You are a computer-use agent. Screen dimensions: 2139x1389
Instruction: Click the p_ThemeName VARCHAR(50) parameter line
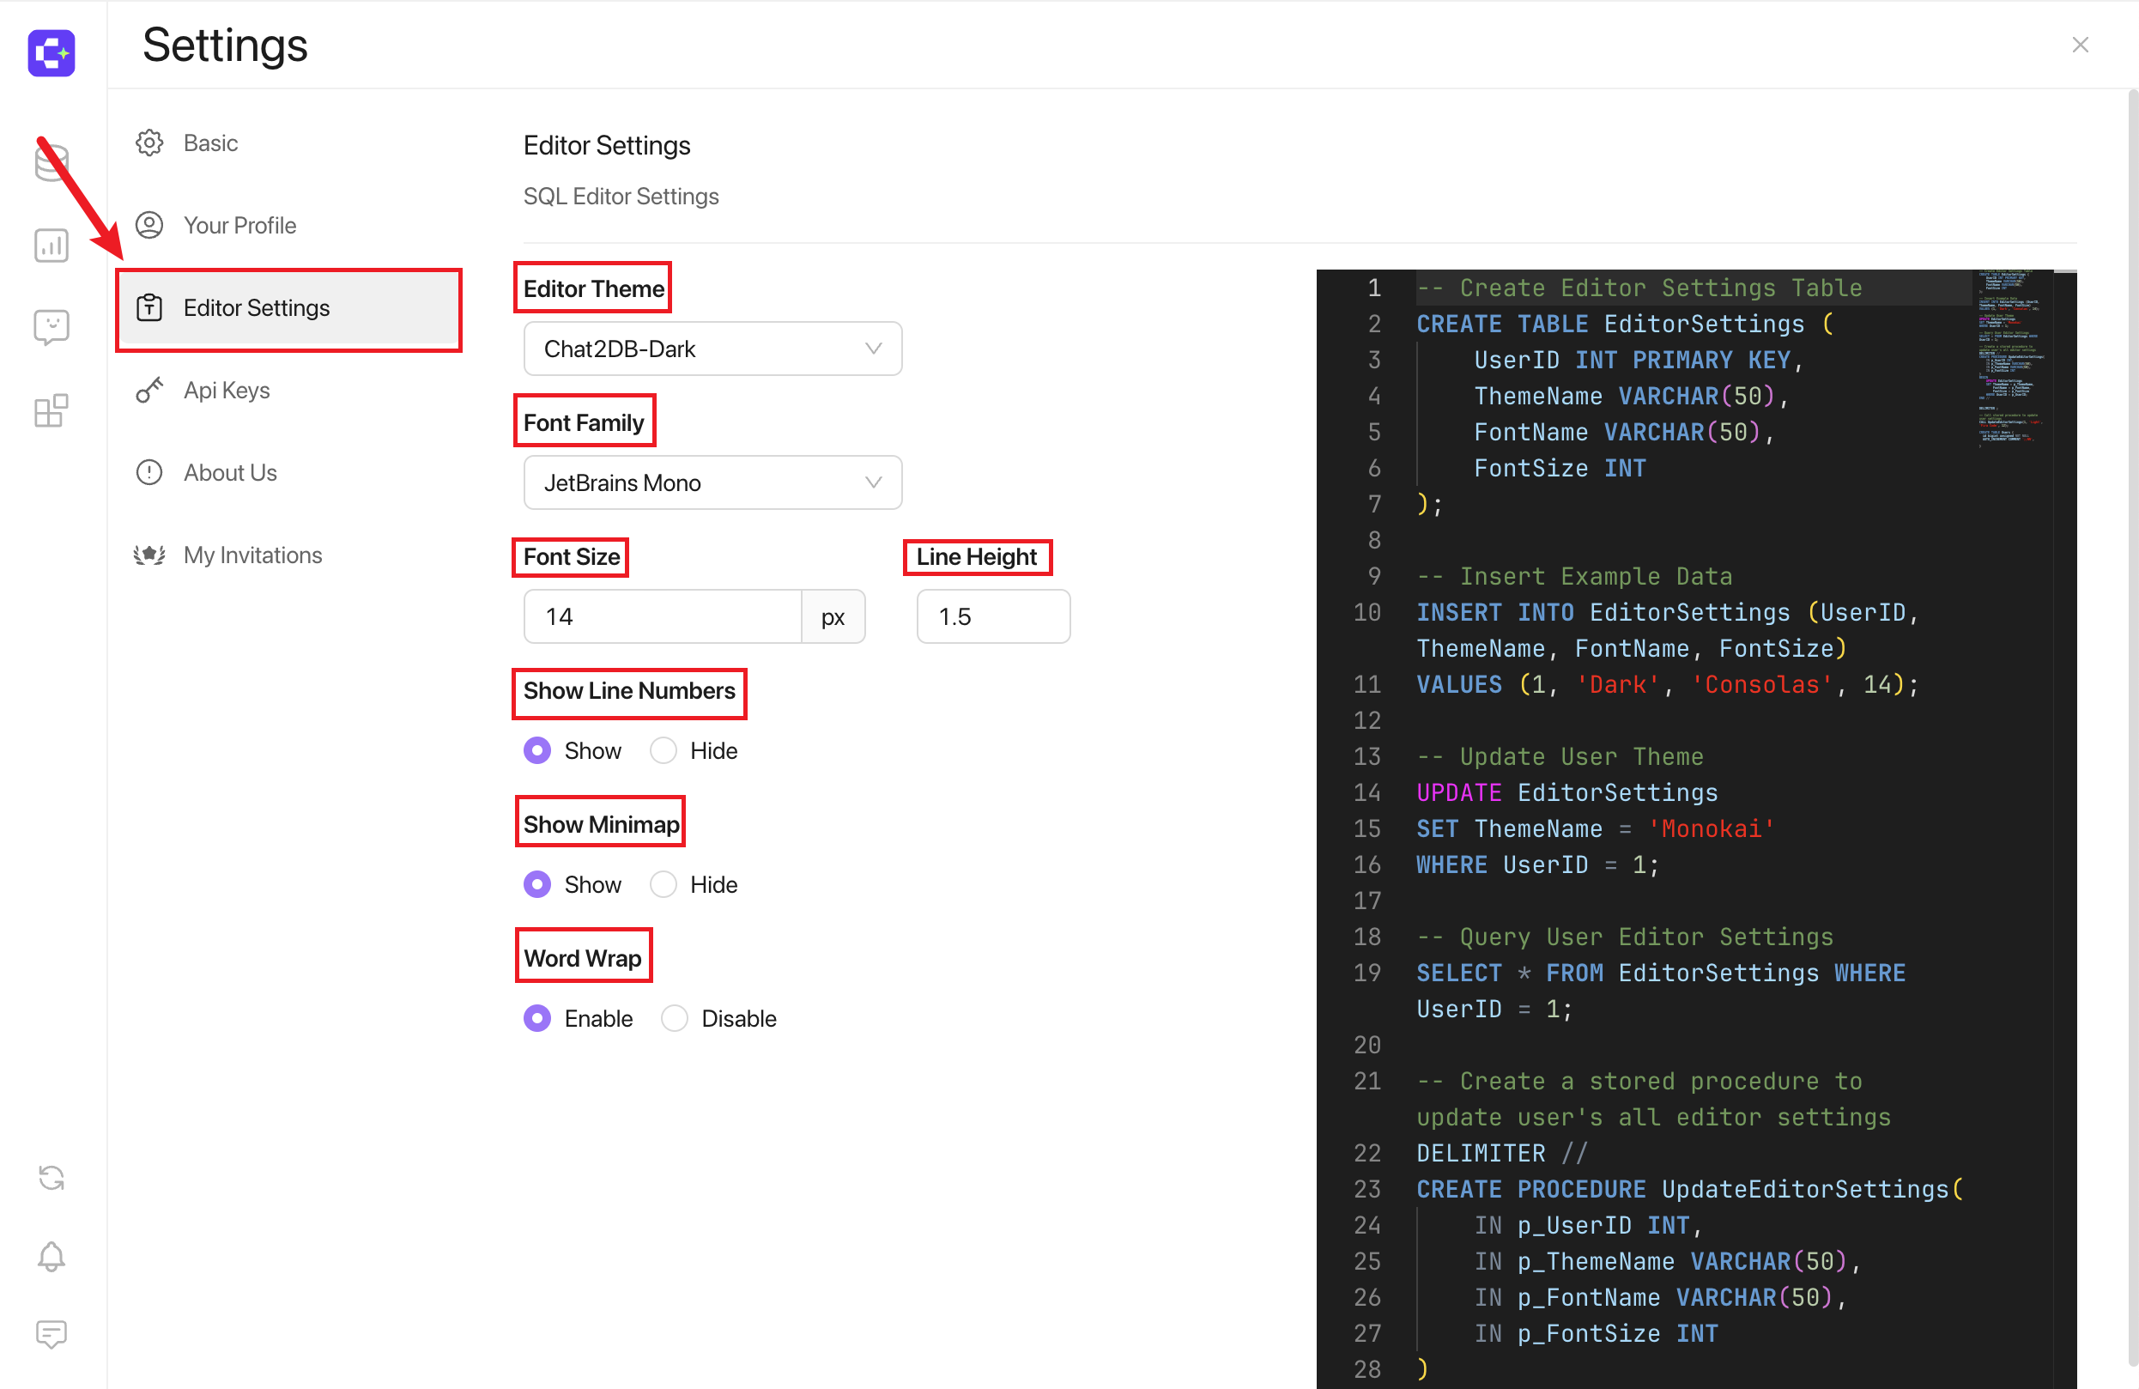tap(1666, 1261)
